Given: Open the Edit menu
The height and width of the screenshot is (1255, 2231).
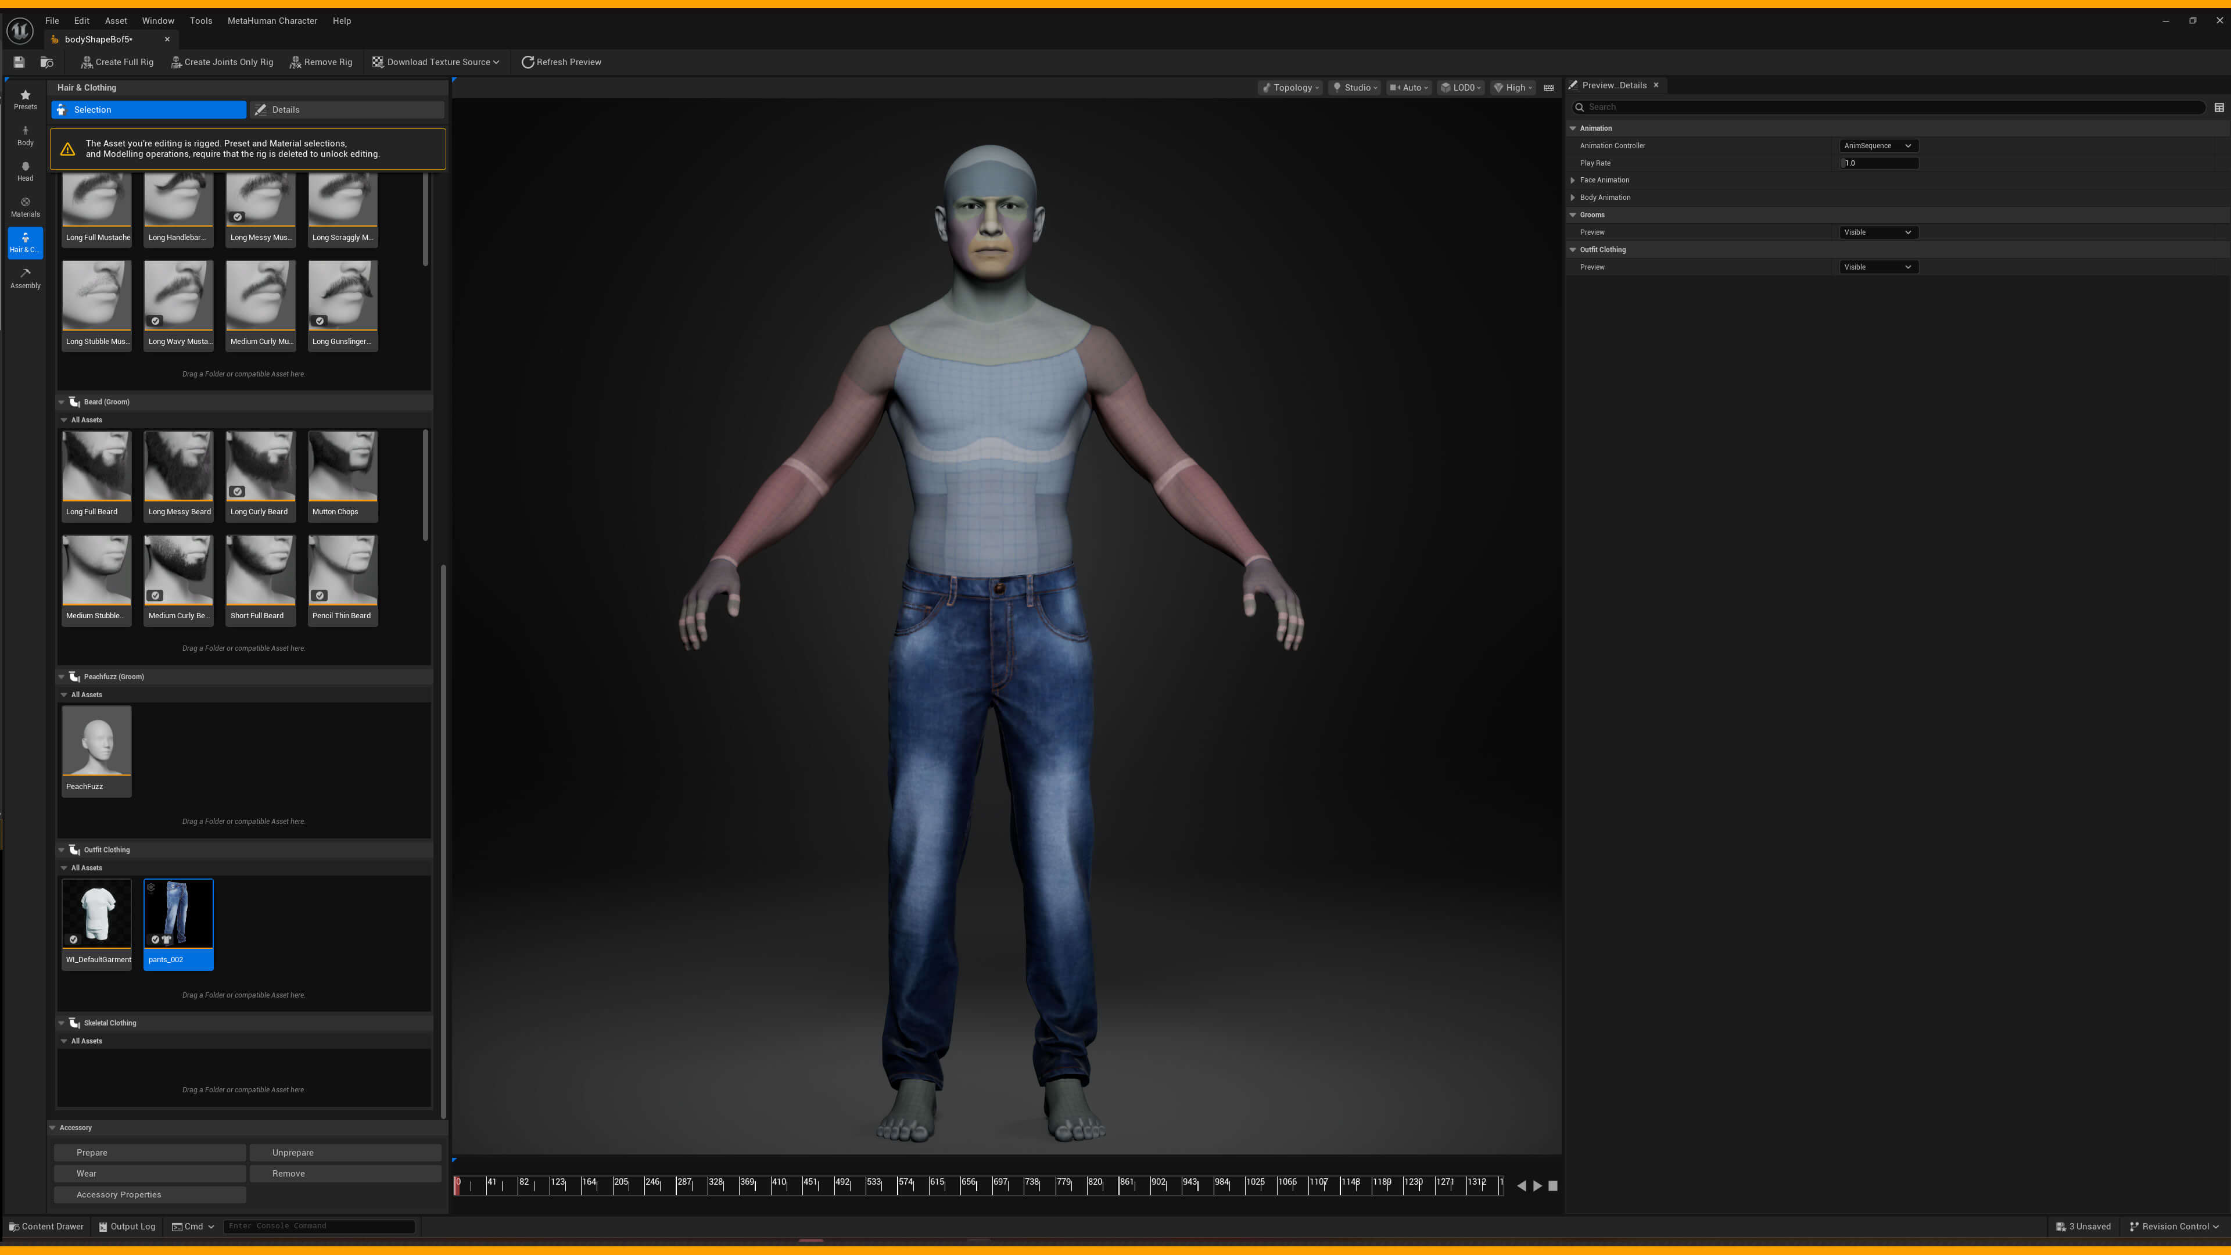Looking at the screenshot, I should tap(81, 21).
